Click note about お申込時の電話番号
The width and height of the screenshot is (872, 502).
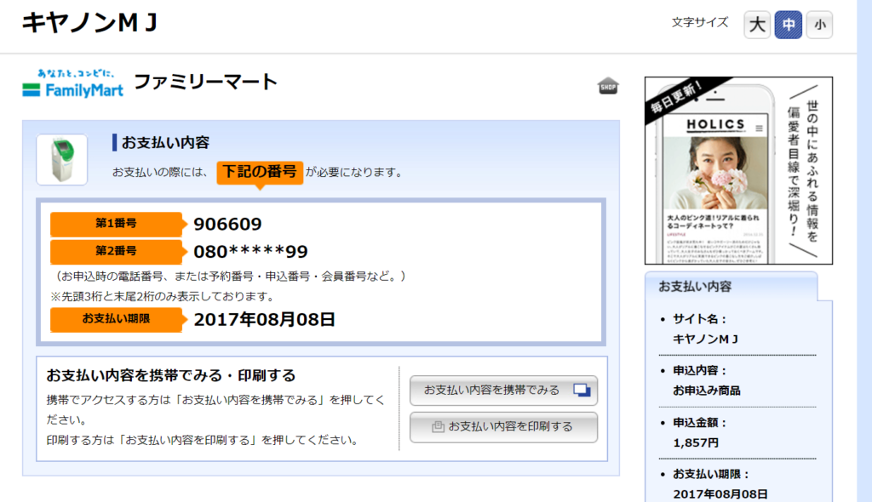coord(230,277)
